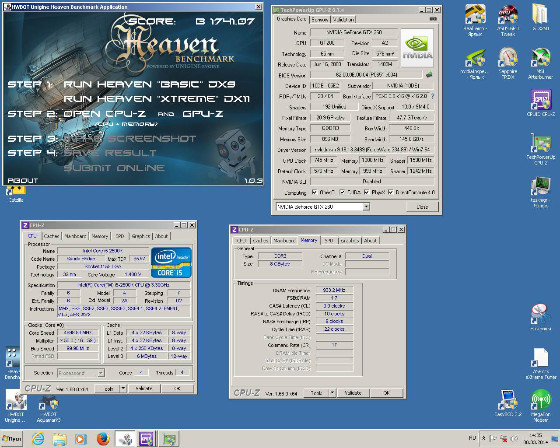Launch TechPowerUp GPU-Z desktop icon

(540, 149)
